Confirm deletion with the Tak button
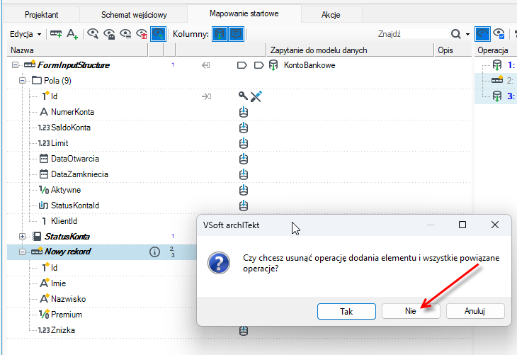Screen dimensions: 517x355 tap(346, 312)
